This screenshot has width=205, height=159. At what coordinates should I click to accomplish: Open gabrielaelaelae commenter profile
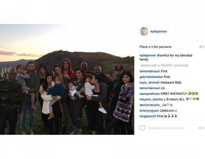pyautogui.click(x=151, y=77)
